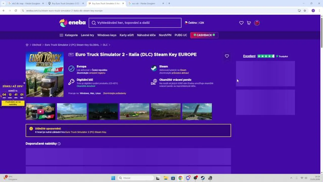Screen dimensions: 323x182
Task: Click DLC breadcrumb link
Action: [105, 45]
